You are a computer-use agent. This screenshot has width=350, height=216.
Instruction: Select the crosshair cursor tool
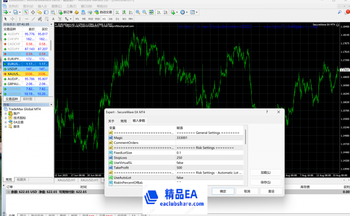point(12,19)
